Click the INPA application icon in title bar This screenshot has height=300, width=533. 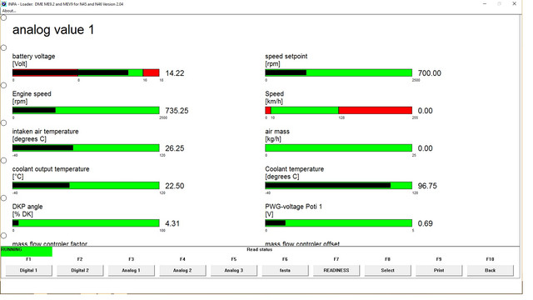click(3, 4)
